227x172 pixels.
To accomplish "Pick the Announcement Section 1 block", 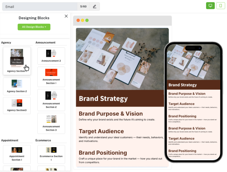I will [x=51, y=76].
